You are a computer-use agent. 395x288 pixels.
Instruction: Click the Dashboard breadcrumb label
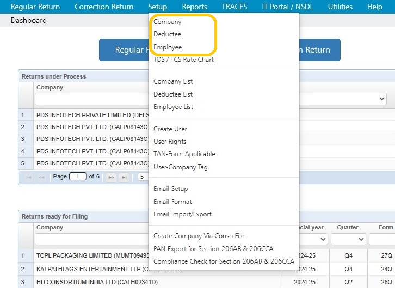pos(29,20)
